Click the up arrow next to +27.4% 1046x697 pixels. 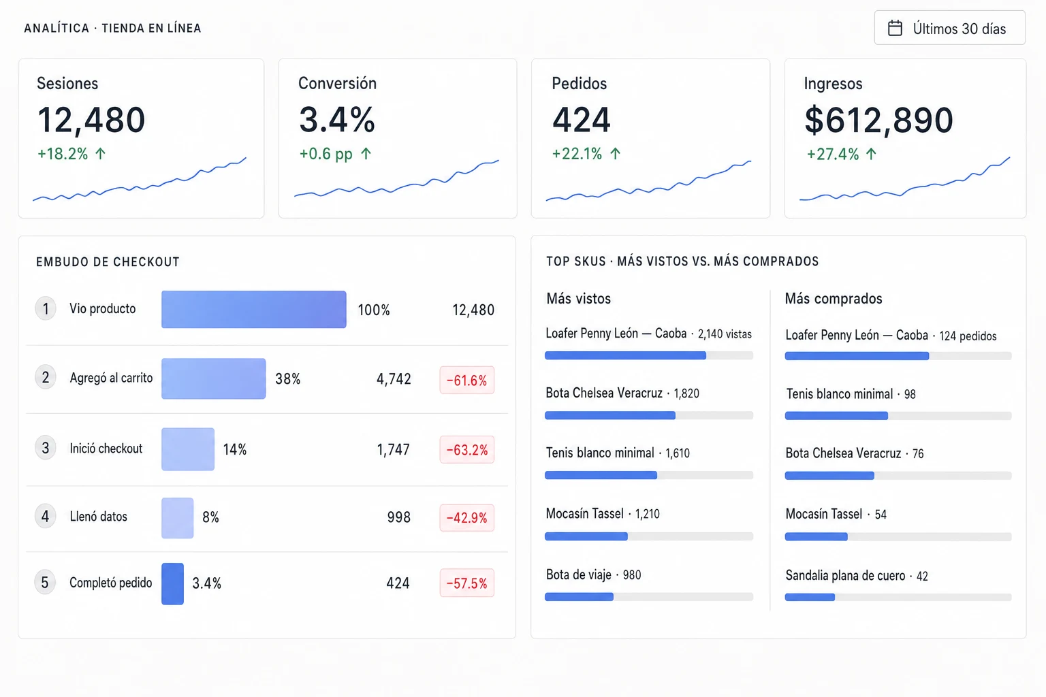point(871,154)
